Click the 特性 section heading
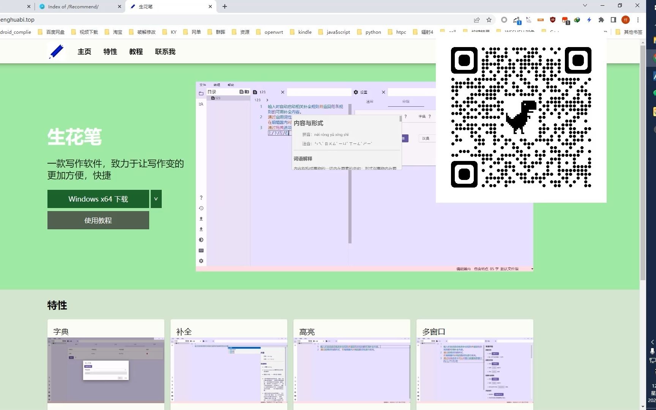The width and height of the screenshot is (656, 410). (57, 305)
